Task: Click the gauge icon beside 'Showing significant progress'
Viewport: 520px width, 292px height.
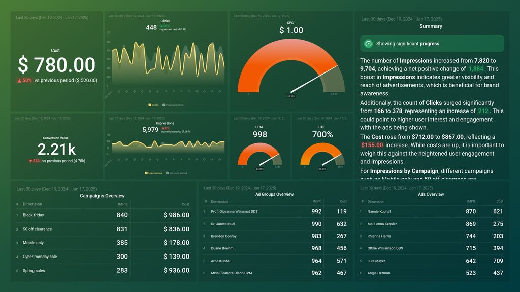Action: point(368,44)
